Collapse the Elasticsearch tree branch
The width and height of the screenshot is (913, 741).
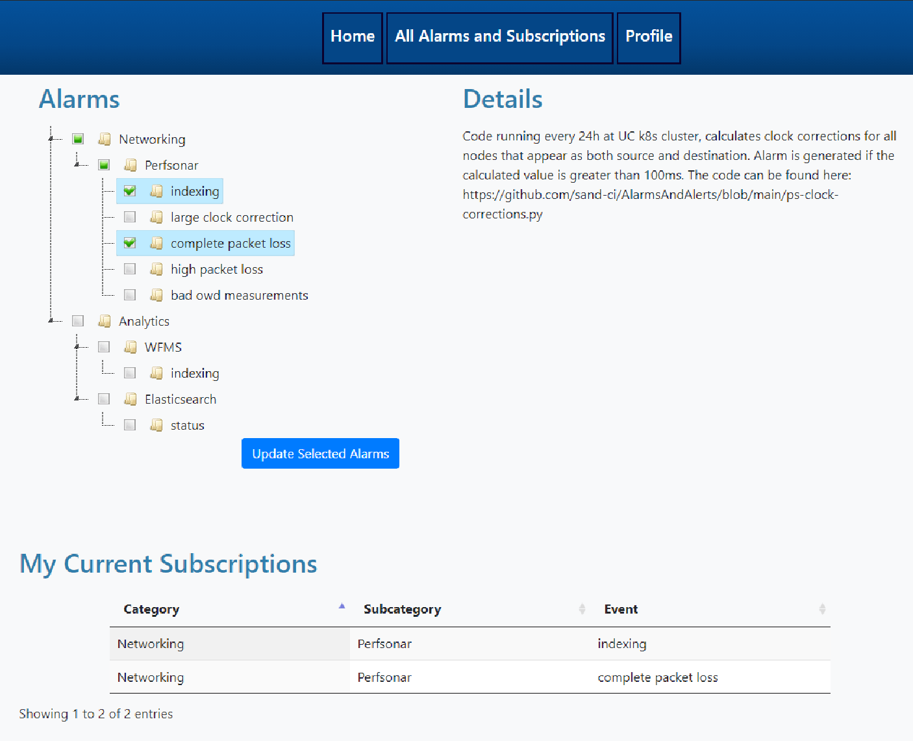pyautogui.click(x=77, y=398)
